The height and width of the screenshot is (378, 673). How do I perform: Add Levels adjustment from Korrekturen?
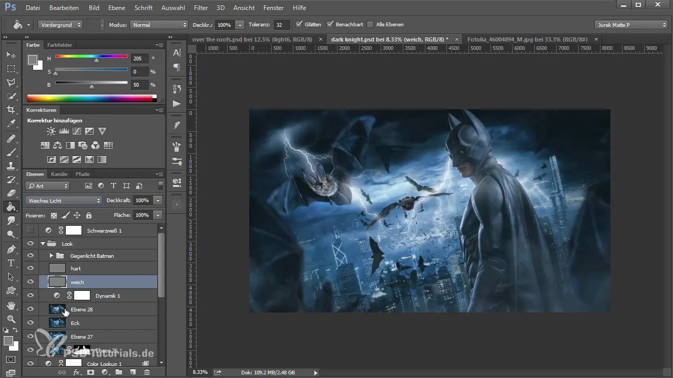click(x=64, y=131)
